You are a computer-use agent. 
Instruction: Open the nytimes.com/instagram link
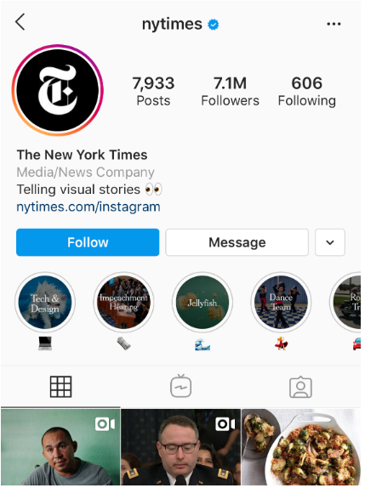coord(88,207)
